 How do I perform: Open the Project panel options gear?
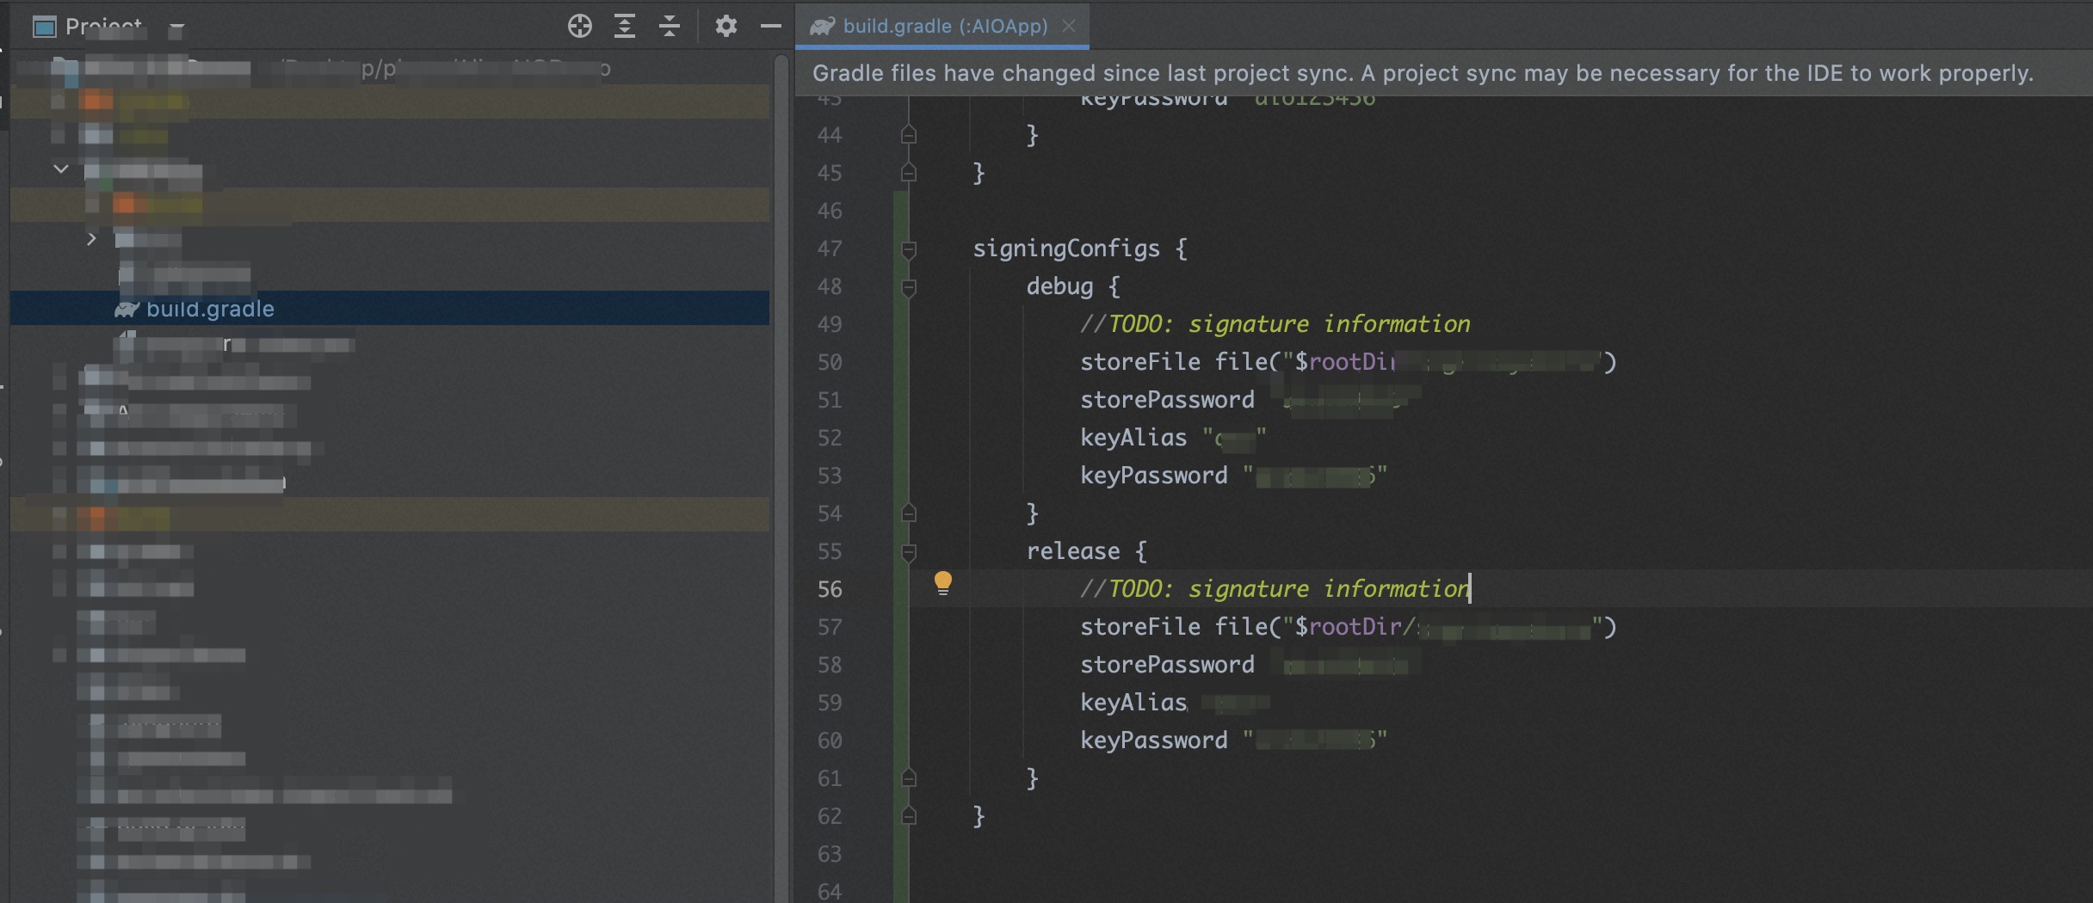(725, 26)
